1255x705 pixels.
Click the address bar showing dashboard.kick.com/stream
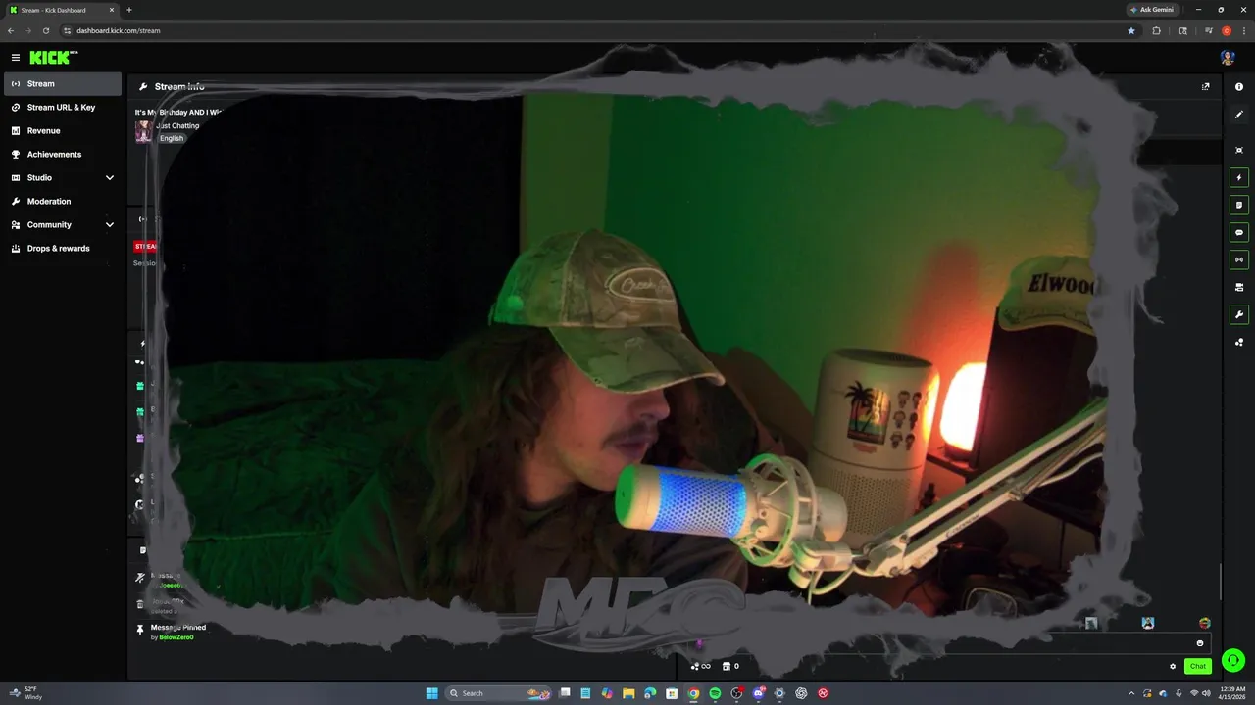point(119,30)
